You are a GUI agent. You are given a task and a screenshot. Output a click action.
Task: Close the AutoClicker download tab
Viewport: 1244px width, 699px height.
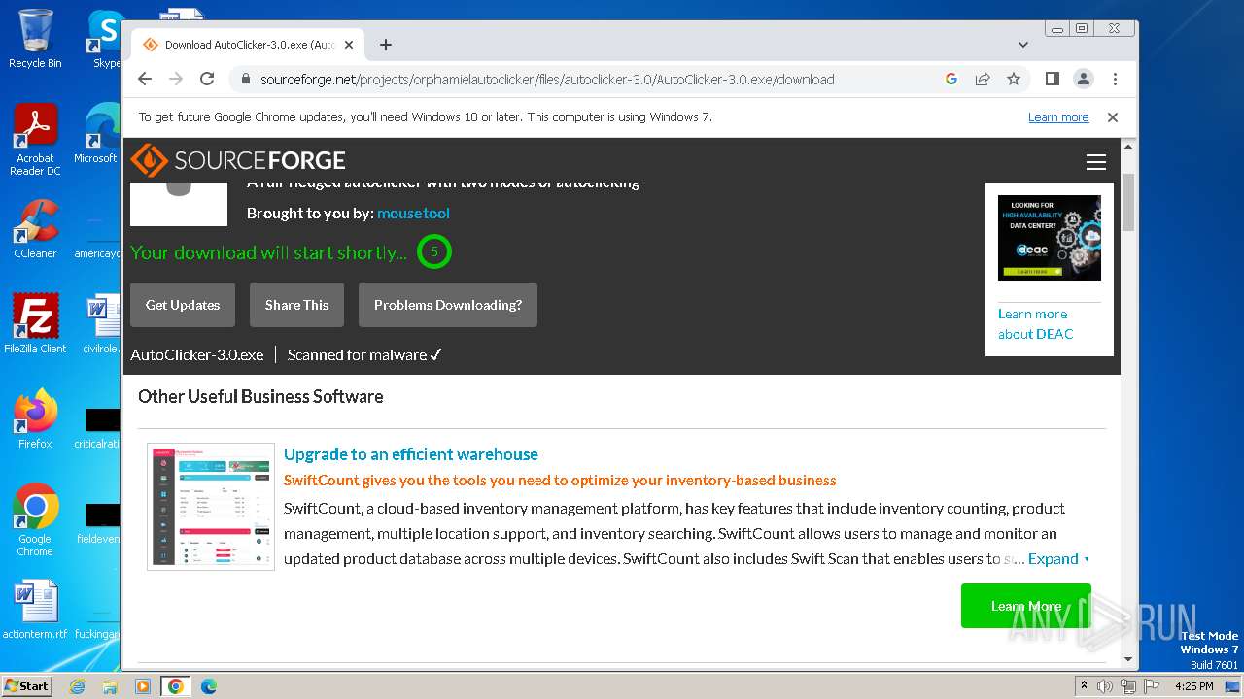(x=349, y=45)
